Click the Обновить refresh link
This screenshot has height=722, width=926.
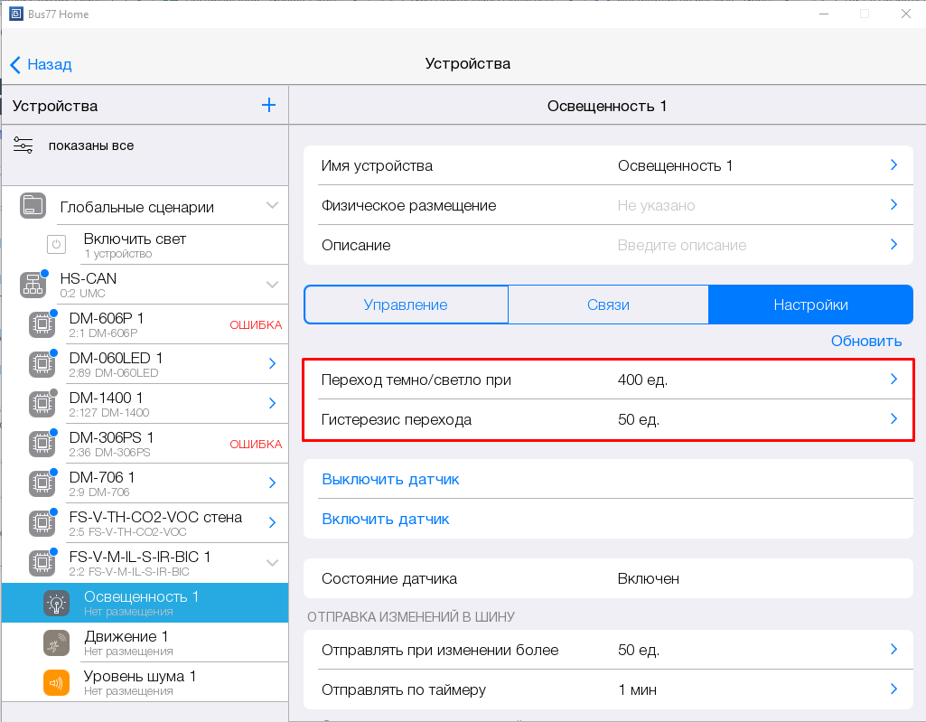865,341
